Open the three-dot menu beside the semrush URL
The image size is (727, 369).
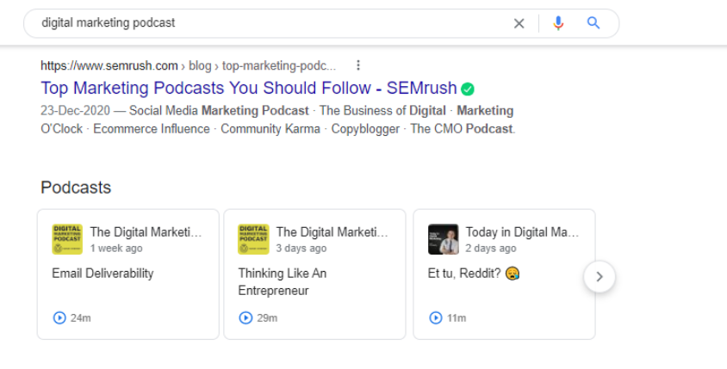[x=358, y=65]
